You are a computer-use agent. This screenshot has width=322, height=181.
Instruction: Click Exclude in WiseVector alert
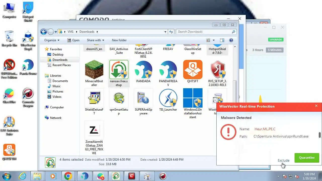[284, 160]
